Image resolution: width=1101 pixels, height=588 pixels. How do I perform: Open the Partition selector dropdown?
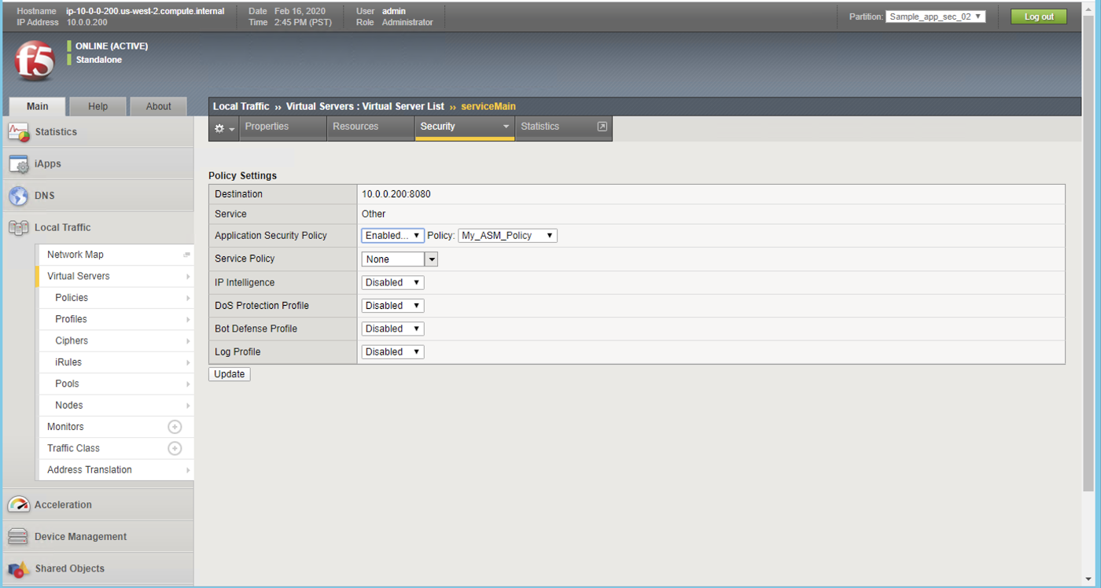coord(935,17)
